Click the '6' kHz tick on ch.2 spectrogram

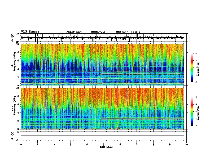(18, 105)
